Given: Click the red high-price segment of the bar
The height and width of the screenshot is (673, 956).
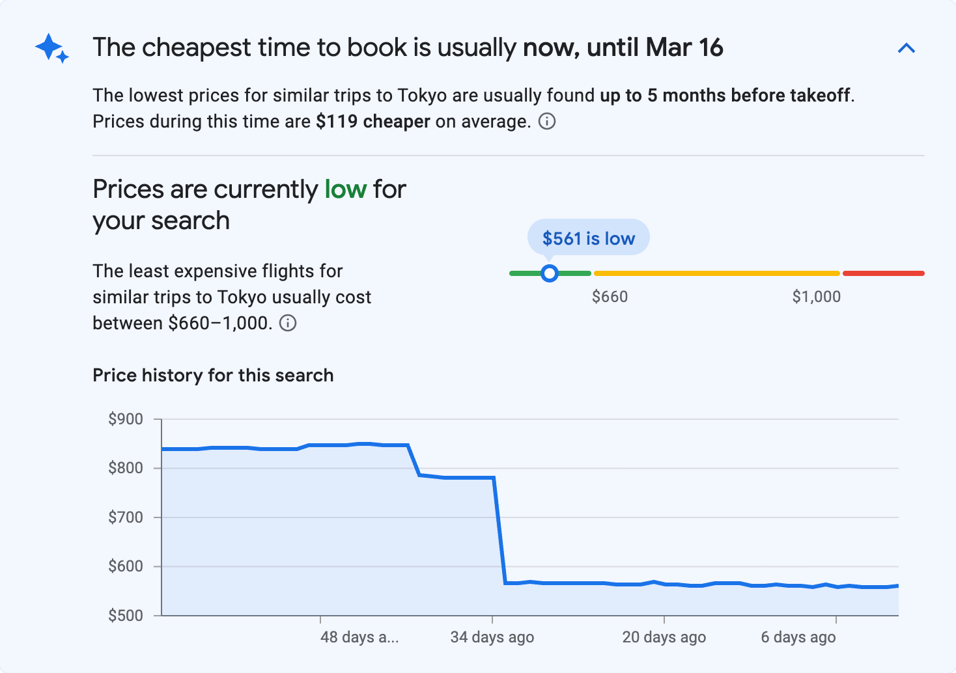Looking at the screenshot, I should (x=884, y=272).
